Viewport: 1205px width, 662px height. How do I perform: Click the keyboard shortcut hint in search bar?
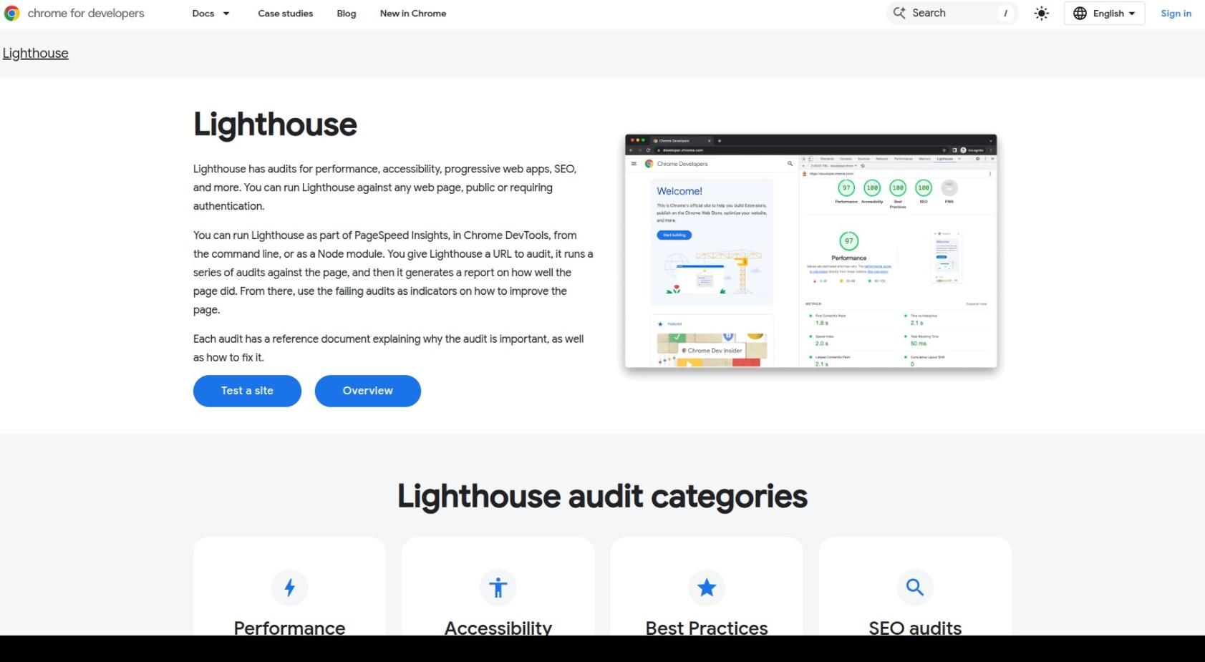coord(1005,13)
